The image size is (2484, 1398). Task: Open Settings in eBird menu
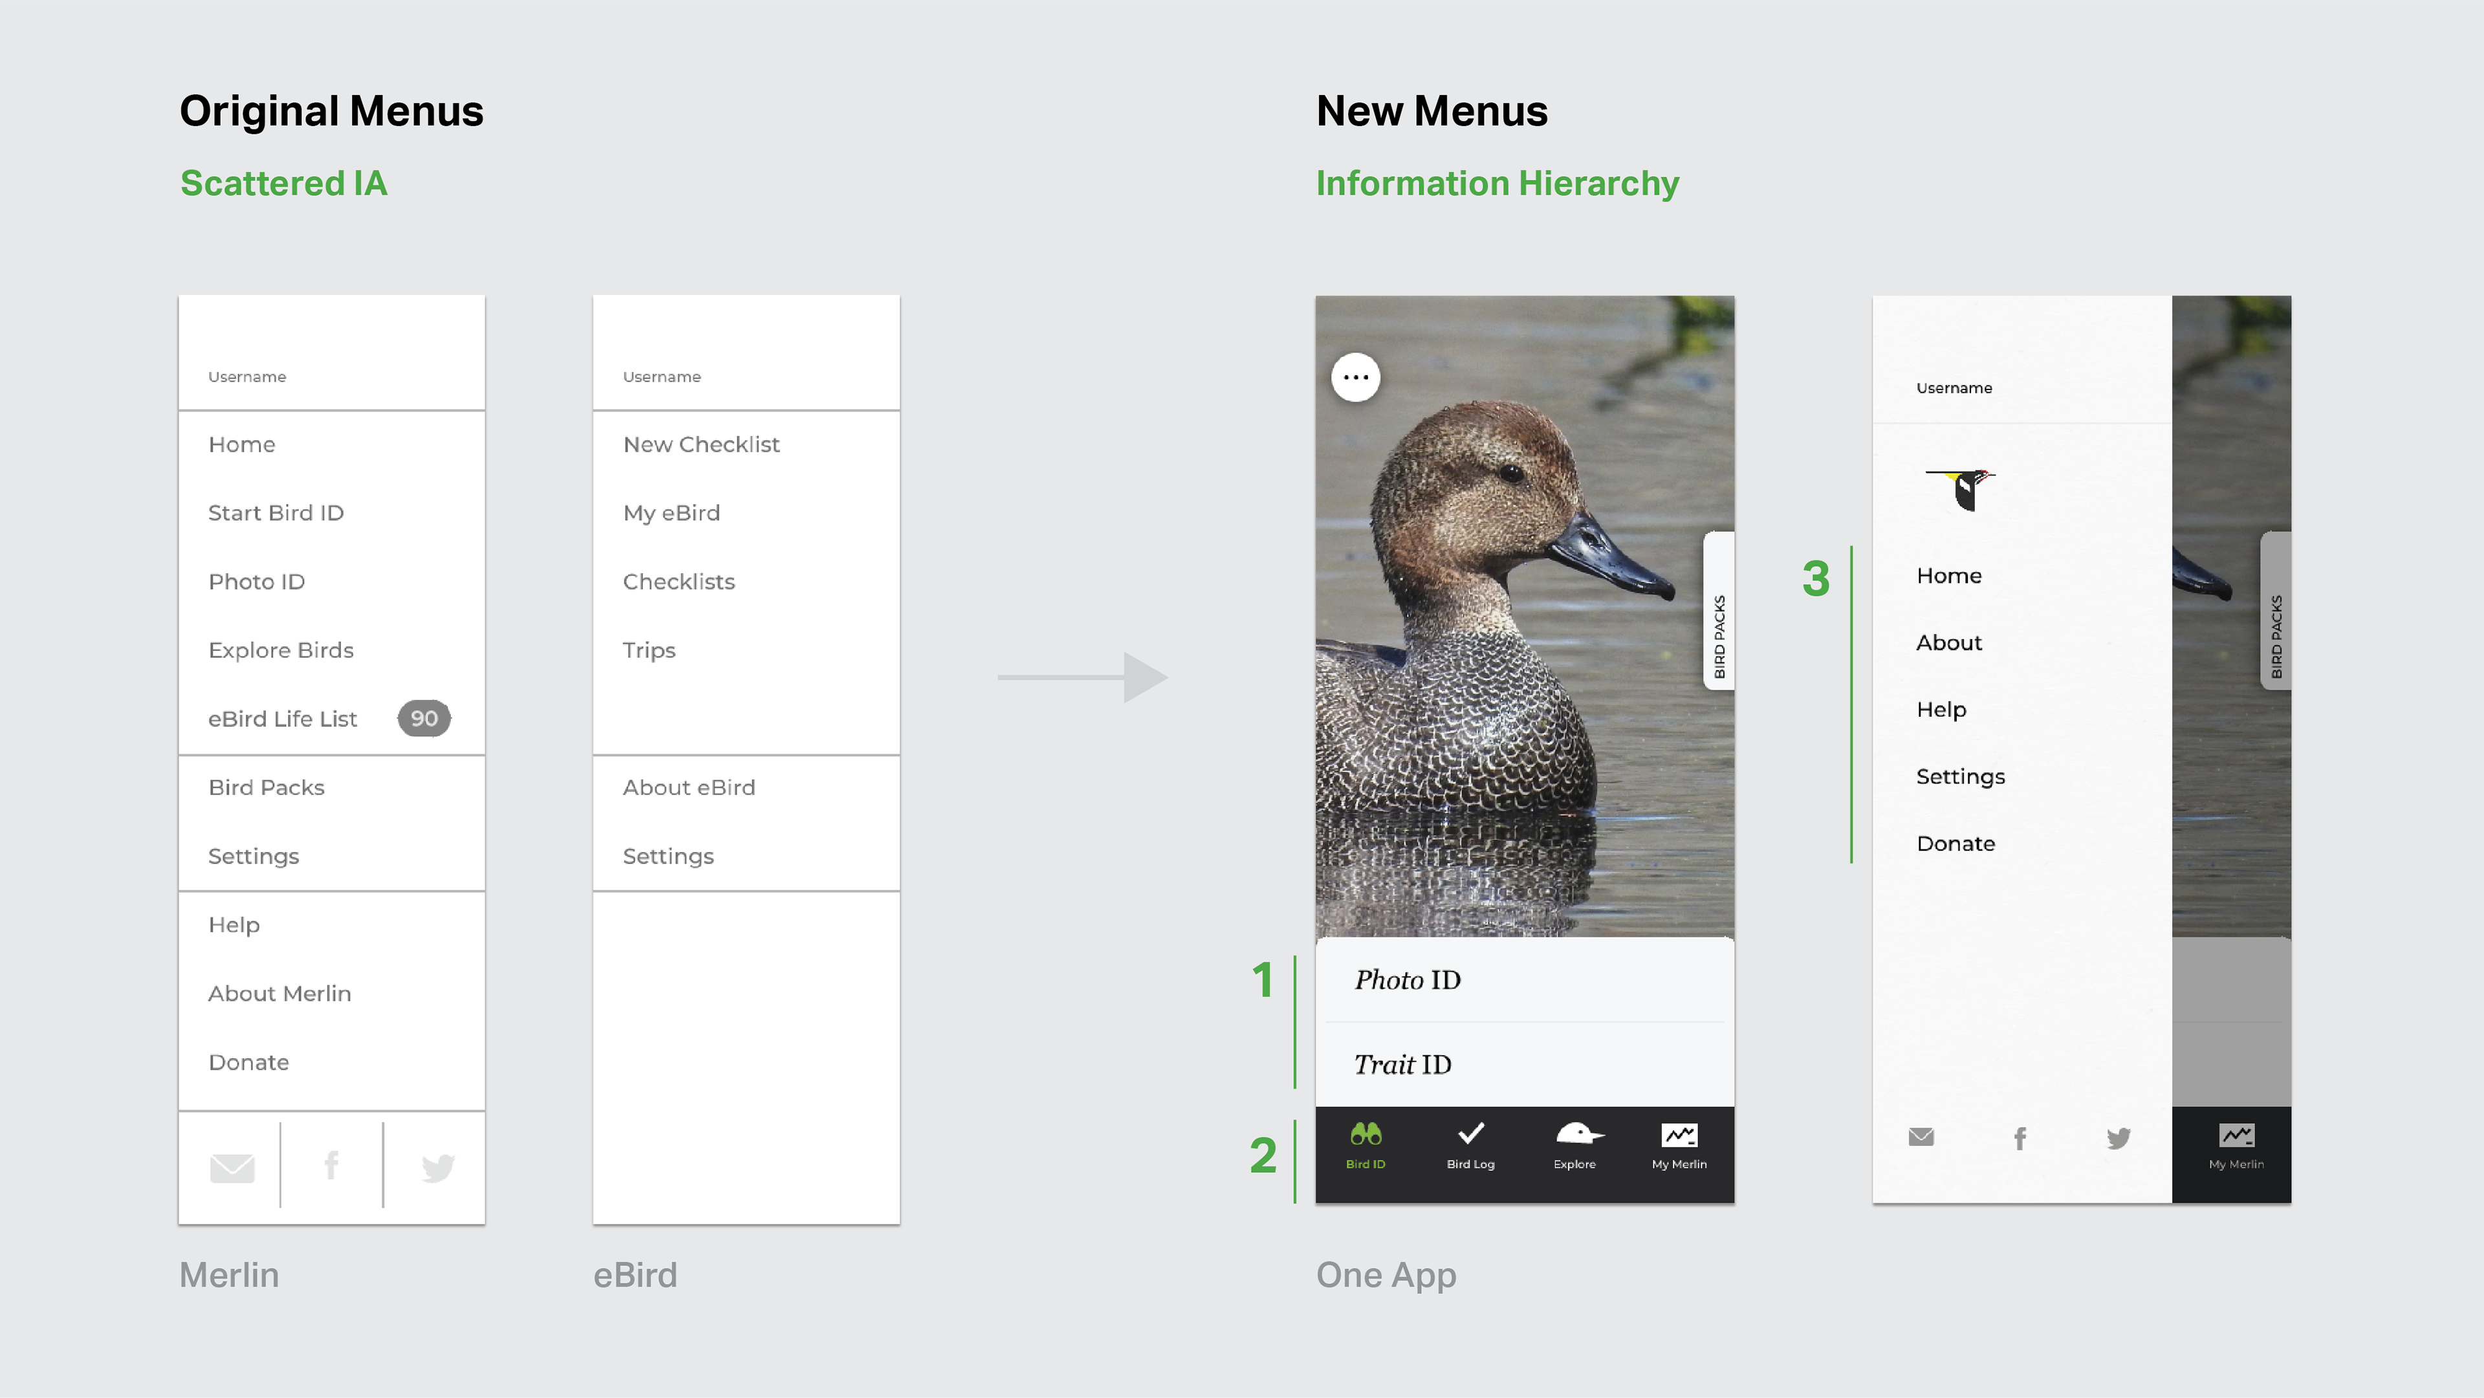point(668,856)
